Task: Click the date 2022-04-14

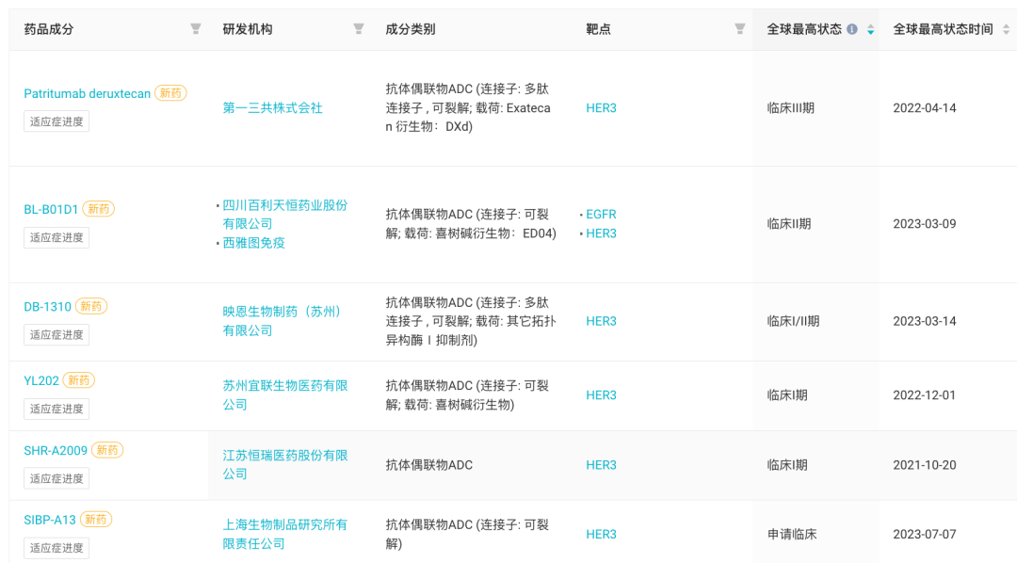Action: tap(925, 107)
